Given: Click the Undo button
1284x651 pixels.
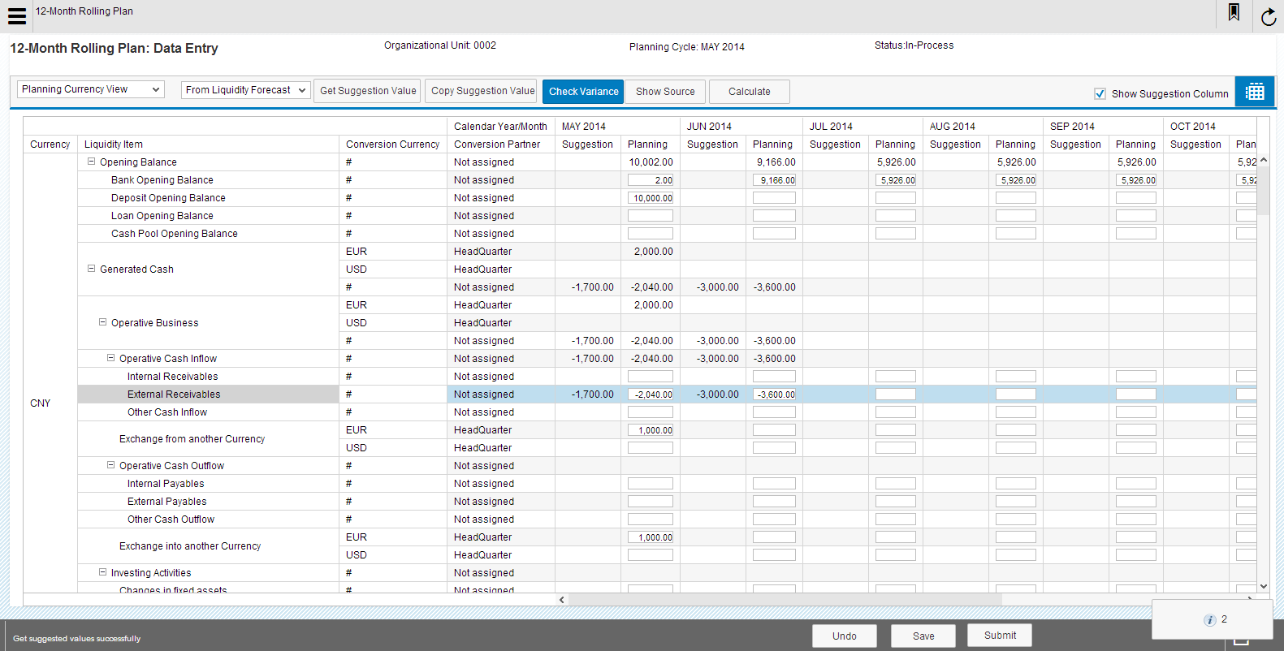Looking at the screenshot, I should point(845,636).
